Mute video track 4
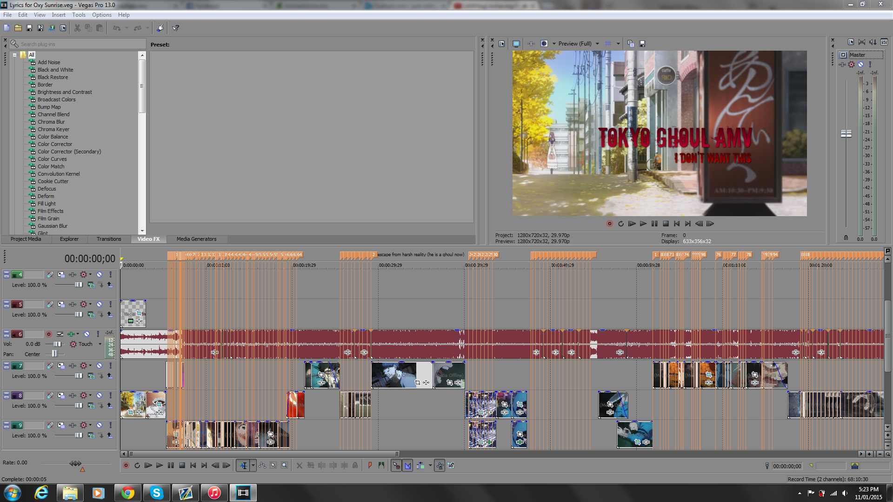 point(99,275)
